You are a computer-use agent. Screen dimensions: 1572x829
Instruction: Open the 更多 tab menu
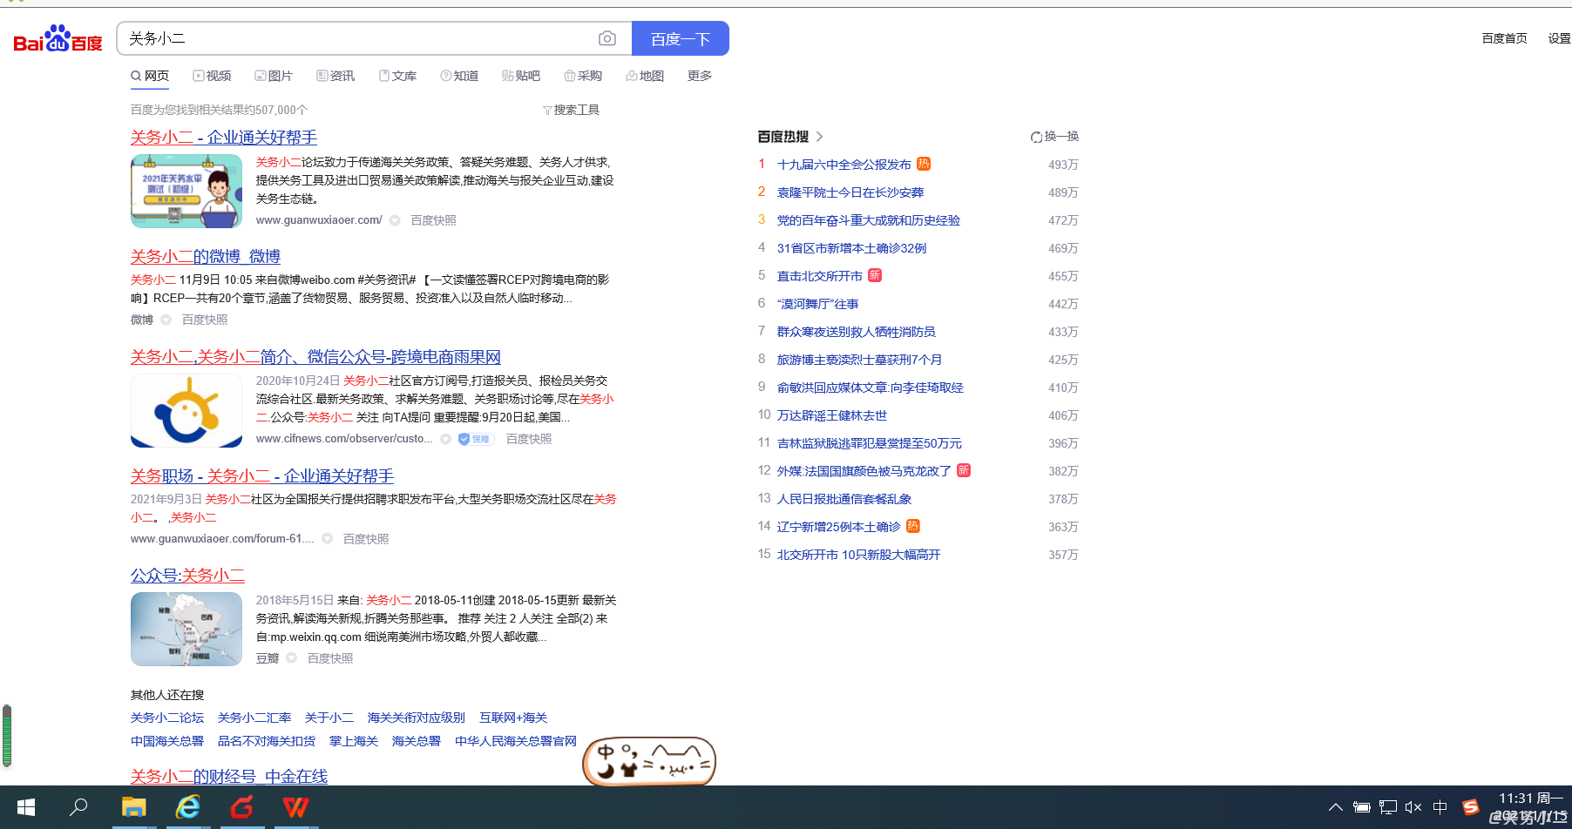[x=699, y=76]
